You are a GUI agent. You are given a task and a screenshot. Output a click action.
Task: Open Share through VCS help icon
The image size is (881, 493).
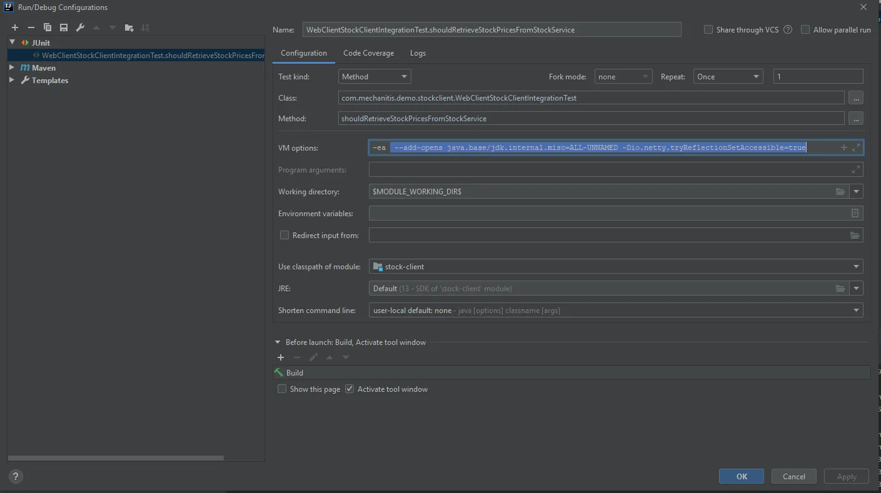pos(788,30)
